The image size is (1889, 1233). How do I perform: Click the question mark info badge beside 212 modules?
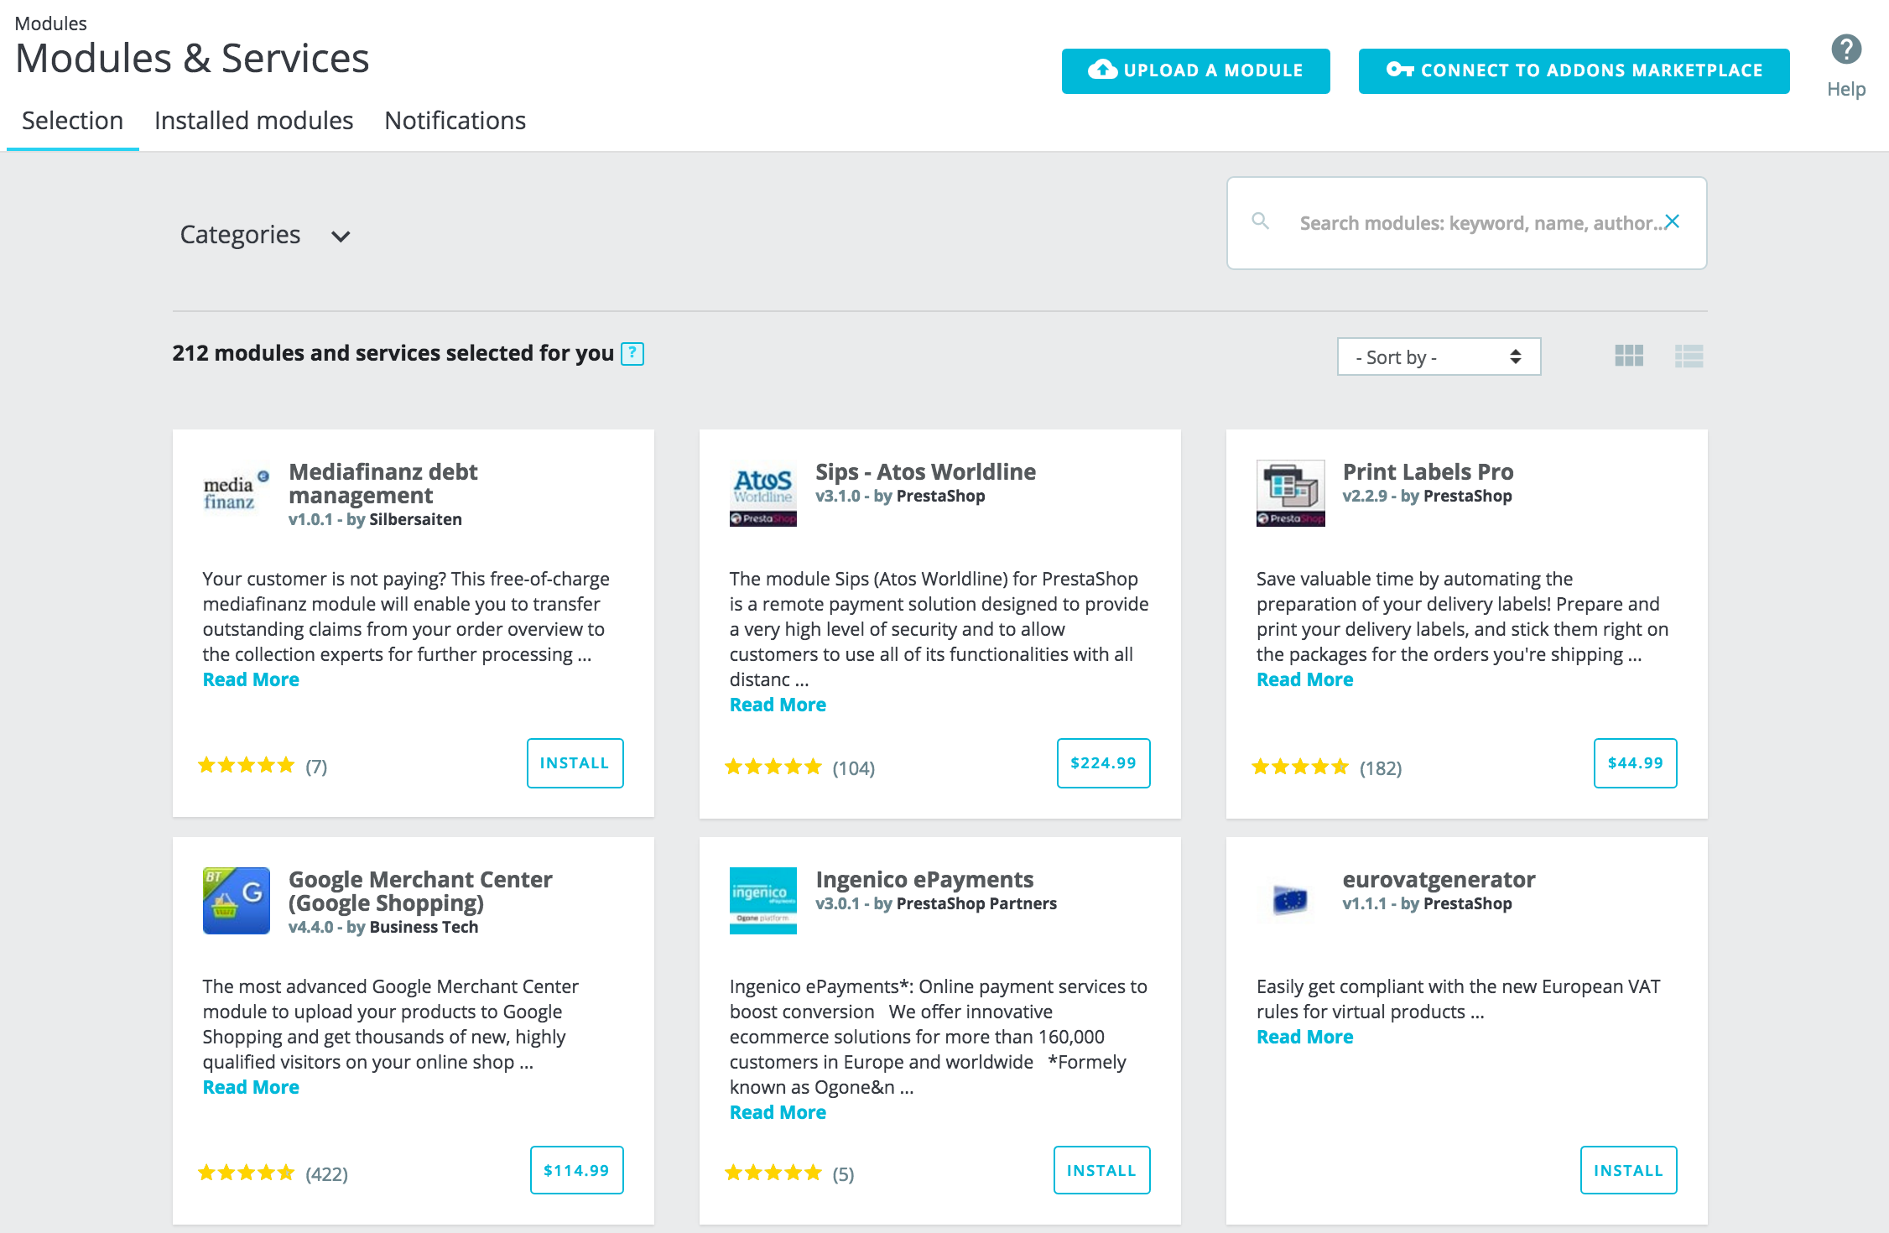coord(632,354)
